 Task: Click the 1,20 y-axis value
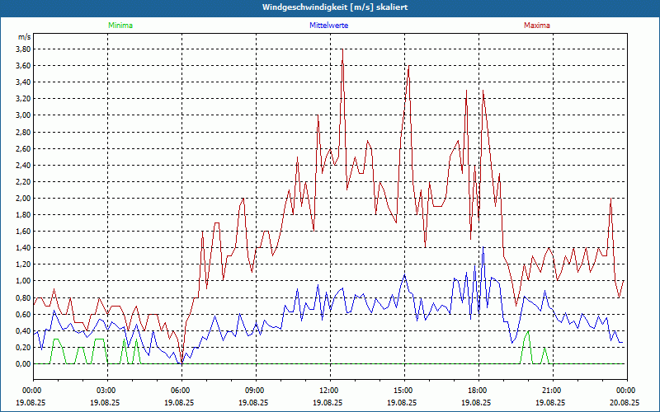[23, 265]
